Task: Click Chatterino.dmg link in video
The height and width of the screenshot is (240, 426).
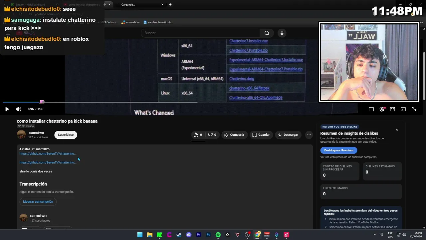Action: coord(242,79)
